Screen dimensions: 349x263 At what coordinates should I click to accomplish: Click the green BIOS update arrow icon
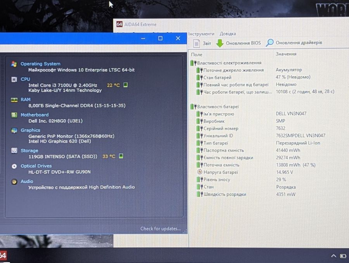pos(220,43)
